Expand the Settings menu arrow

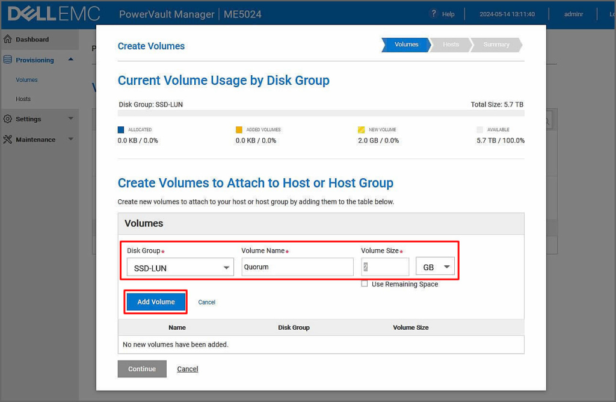70,119
